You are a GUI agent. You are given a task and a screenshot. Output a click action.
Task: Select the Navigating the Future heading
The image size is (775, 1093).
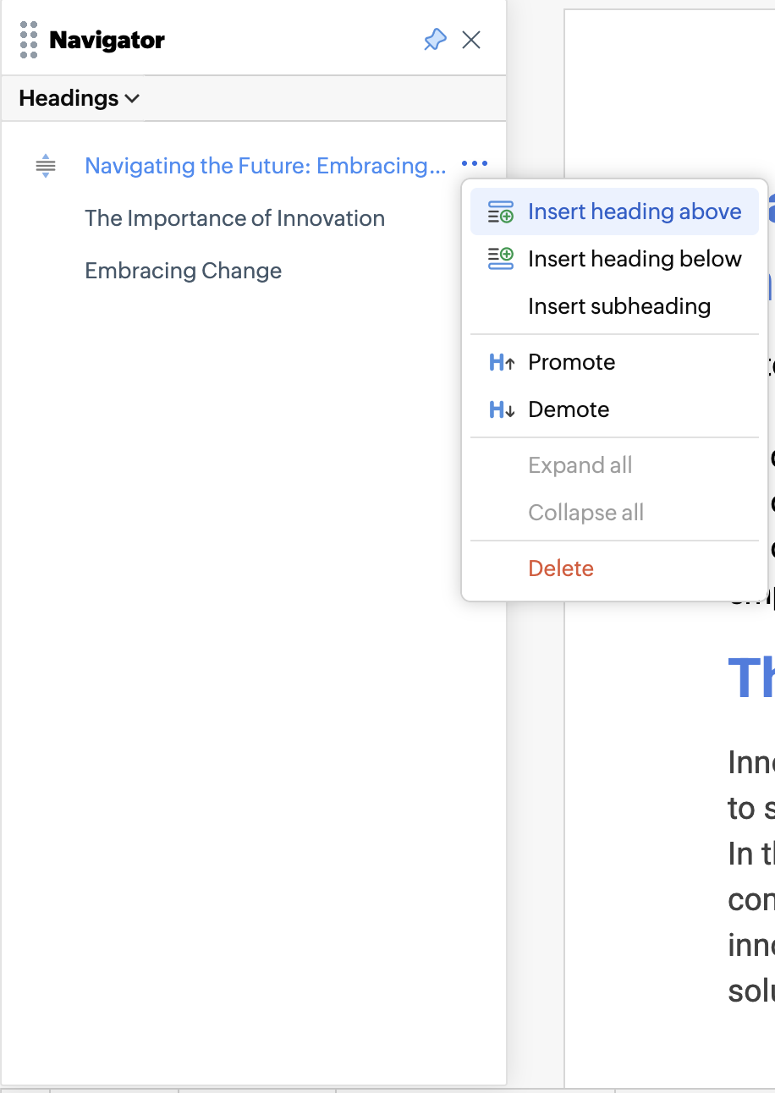[x=265, y=166]
